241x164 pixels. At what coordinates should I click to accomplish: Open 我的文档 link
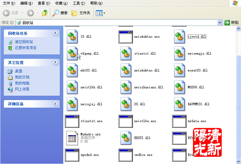[22, 77]
